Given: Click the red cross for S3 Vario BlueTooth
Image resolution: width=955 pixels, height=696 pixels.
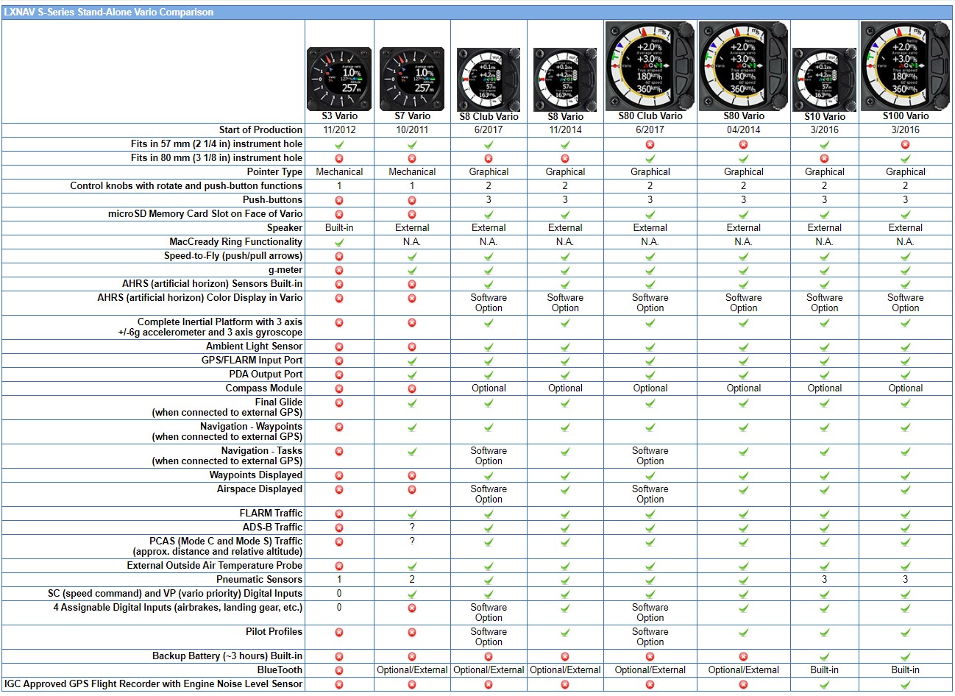Looking at the screenshot, I should point(339,670).
